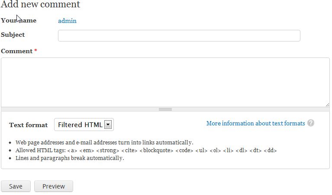Click the Comment field label
This screenshot has height=195, width=332.
point(16,51)
